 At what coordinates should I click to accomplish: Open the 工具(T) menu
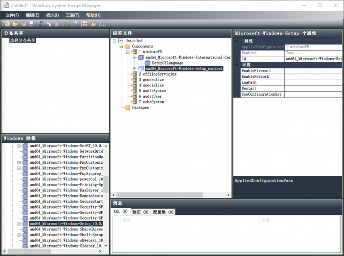(72, 15)
